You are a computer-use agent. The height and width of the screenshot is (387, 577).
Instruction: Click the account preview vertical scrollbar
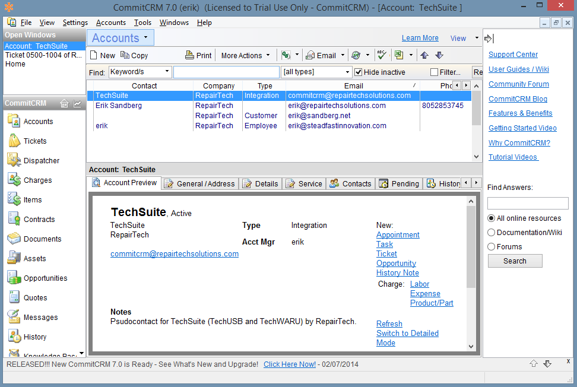click(471, 274)
